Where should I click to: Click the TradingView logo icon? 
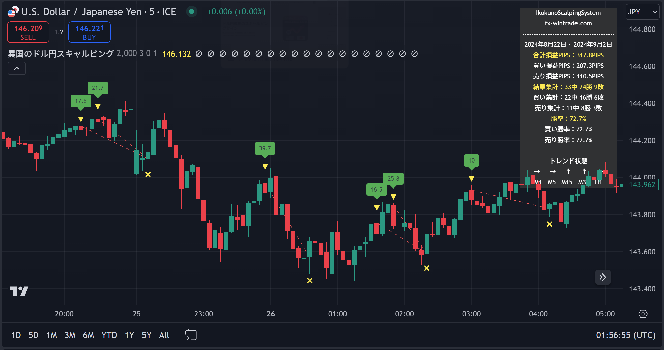tap(19, 291)
